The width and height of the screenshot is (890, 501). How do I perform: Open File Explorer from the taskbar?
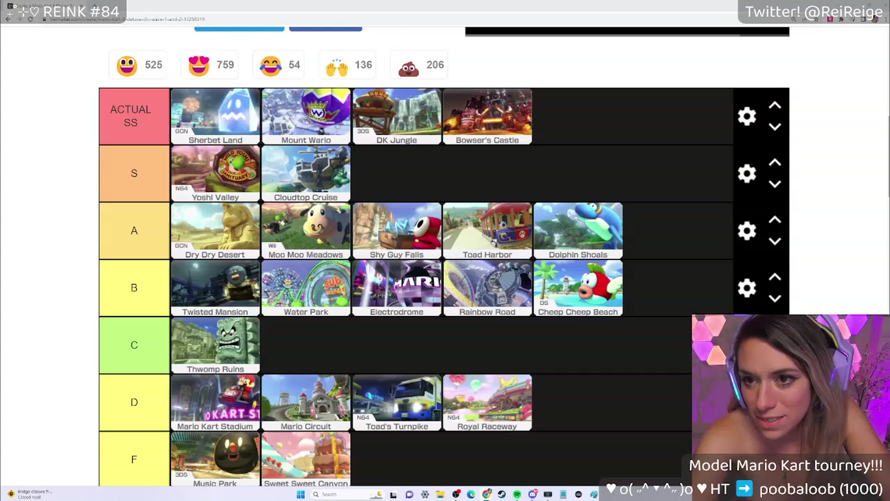[x=440, y=495]
